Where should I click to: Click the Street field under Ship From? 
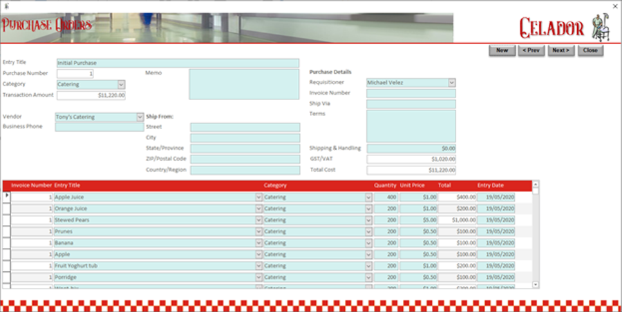click(x=245, y=127)
